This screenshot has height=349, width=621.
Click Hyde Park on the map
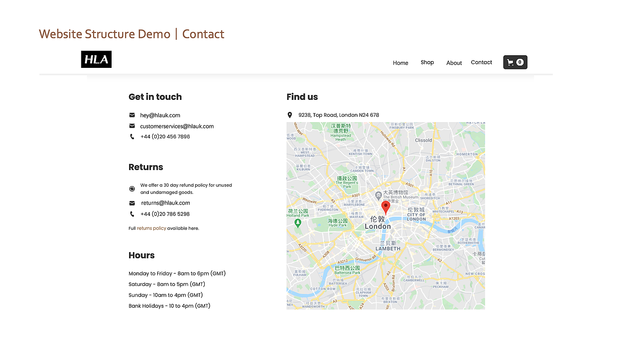pyautogui.click(x=338, y=223)
